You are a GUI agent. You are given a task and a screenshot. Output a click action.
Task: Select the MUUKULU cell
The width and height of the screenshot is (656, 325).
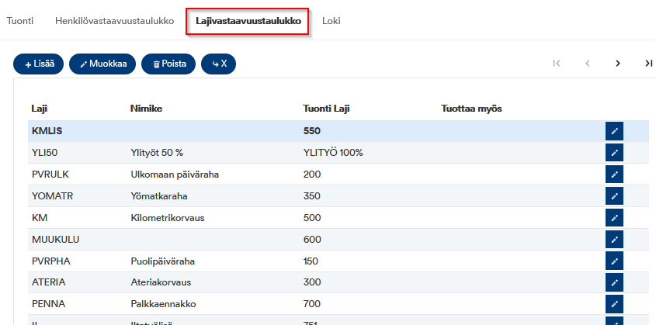pos(56,240)
